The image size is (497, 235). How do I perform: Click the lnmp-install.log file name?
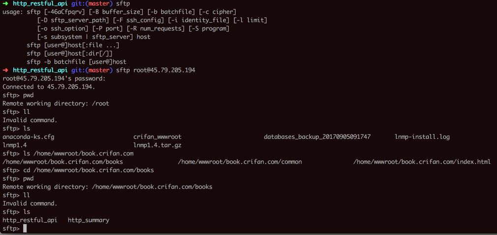tap(422, 137)
